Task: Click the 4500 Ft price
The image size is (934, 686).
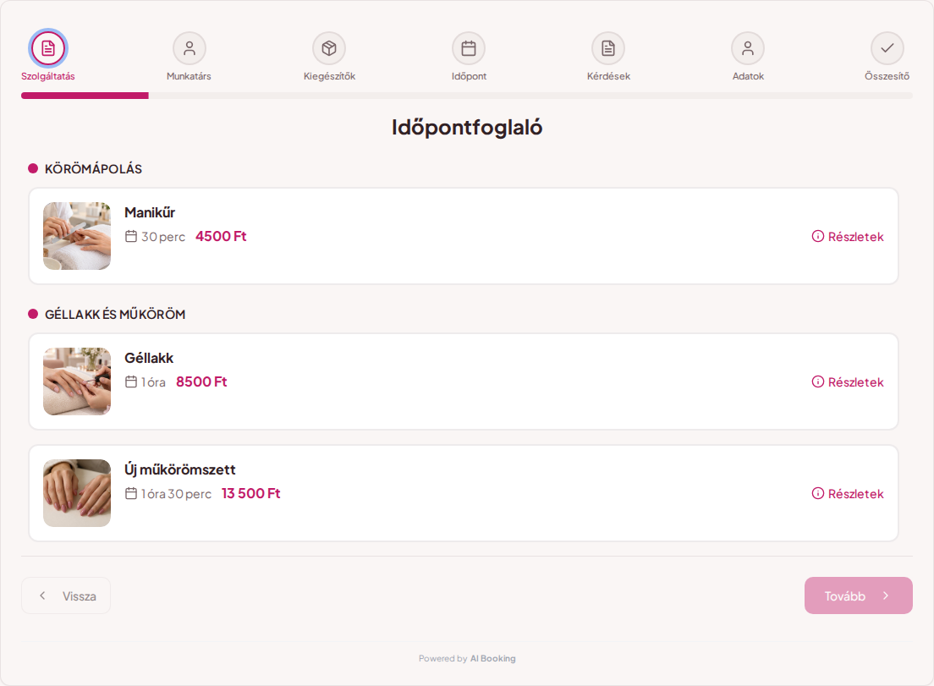Action: click(221, 236)
